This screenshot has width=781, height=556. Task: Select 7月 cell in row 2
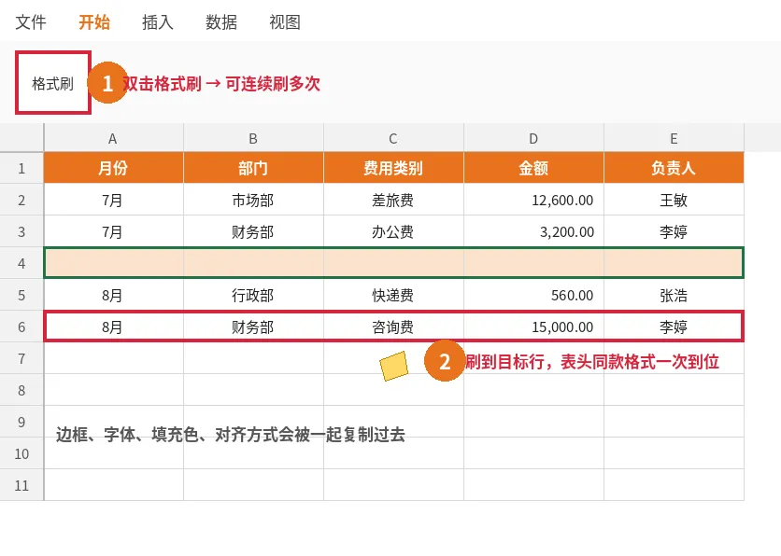(x=114, y=200)
